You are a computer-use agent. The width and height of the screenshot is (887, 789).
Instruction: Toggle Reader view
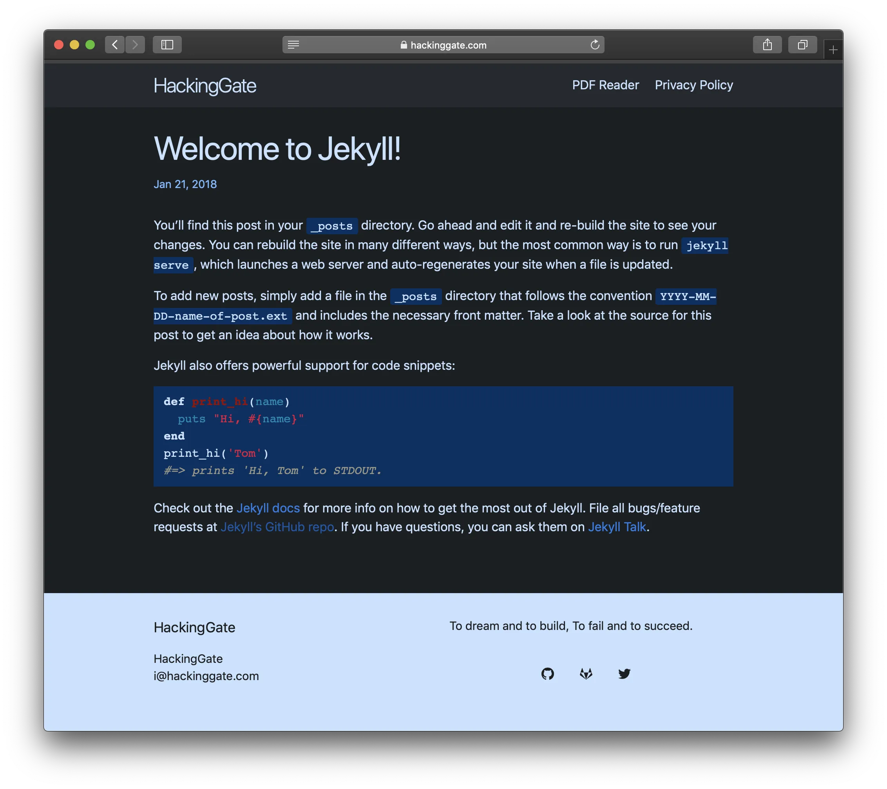[294, 45]
